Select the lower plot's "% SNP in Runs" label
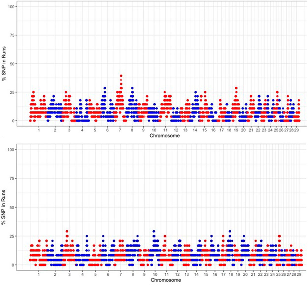This screenshot has height=286, width=308. click(x=4, y=207)
